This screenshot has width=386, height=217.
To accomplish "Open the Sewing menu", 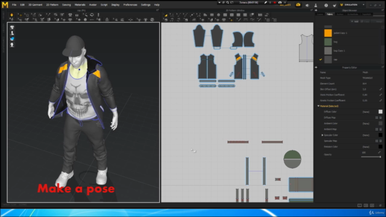I will tap(66, 5).
